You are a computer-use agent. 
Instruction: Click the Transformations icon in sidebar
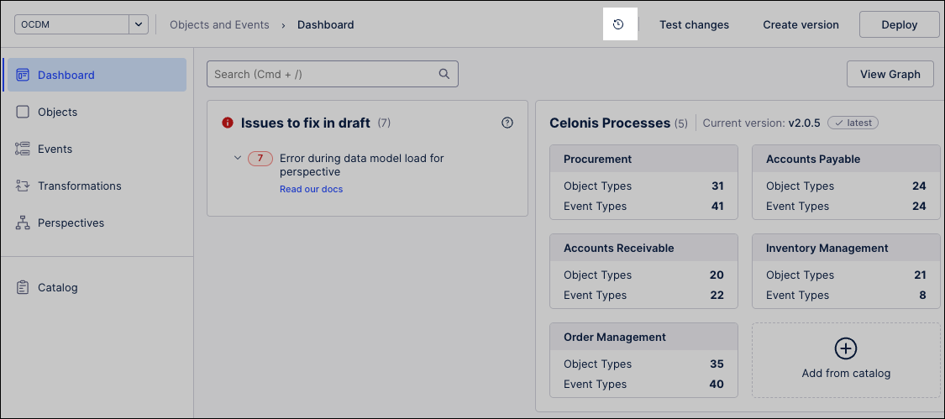[23, 186]
